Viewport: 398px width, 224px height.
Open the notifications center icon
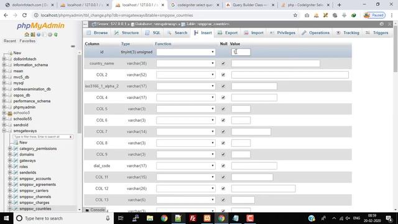pos(389,218)
